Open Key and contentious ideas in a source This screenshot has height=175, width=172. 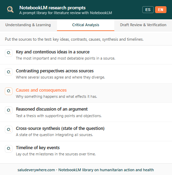click(x=86, y=55)
